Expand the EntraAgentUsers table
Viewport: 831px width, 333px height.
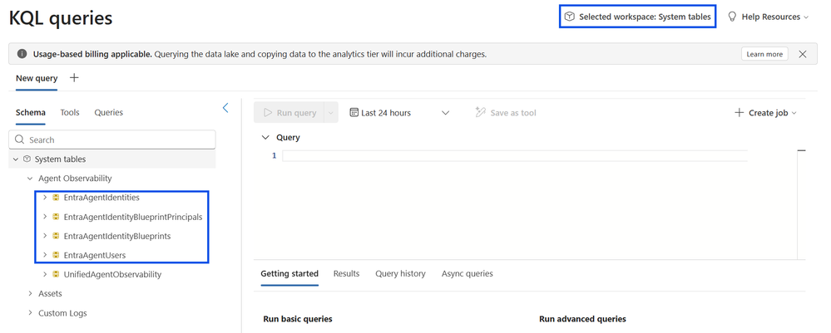(x=45, y=255)
